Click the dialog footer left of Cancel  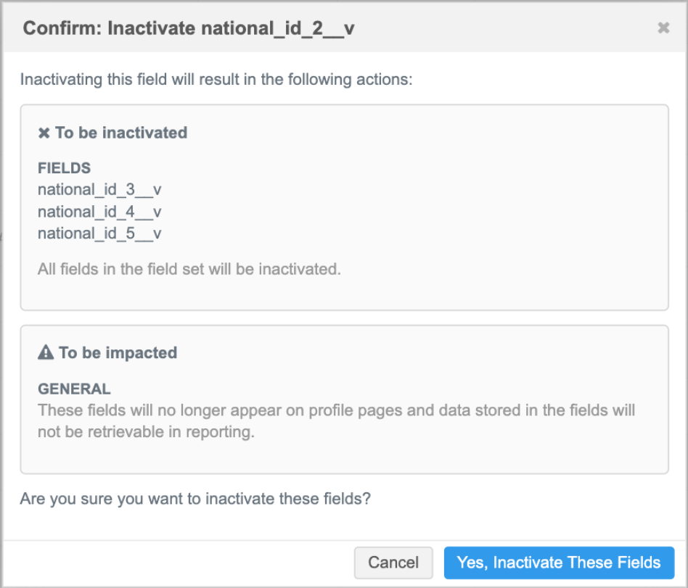[x=181, y=563]
